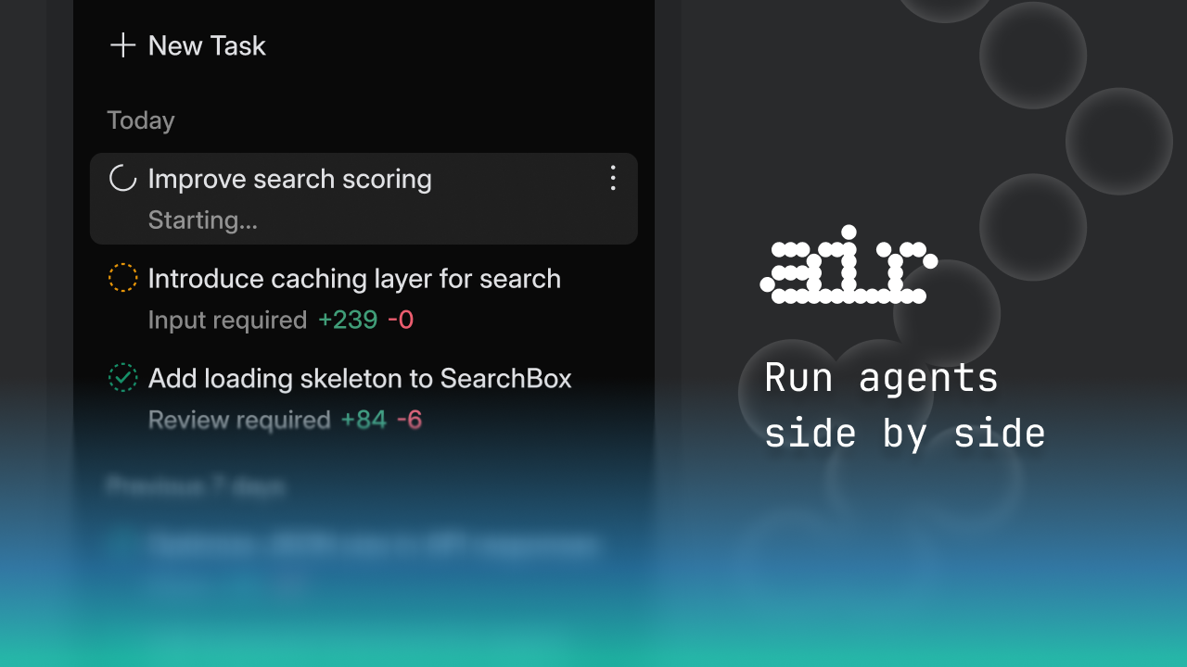Viewport: 1187px width, 667px height.
Task: Click the New Task button
Action: click(x=186, y=45)
